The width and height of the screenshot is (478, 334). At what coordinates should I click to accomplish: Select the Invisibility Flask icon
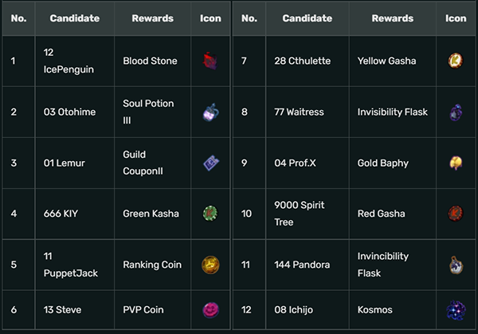pyautogui.click(x=456, y=112)
